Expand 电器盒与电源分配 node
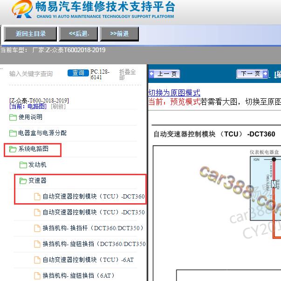 click(x=42, y=133)
